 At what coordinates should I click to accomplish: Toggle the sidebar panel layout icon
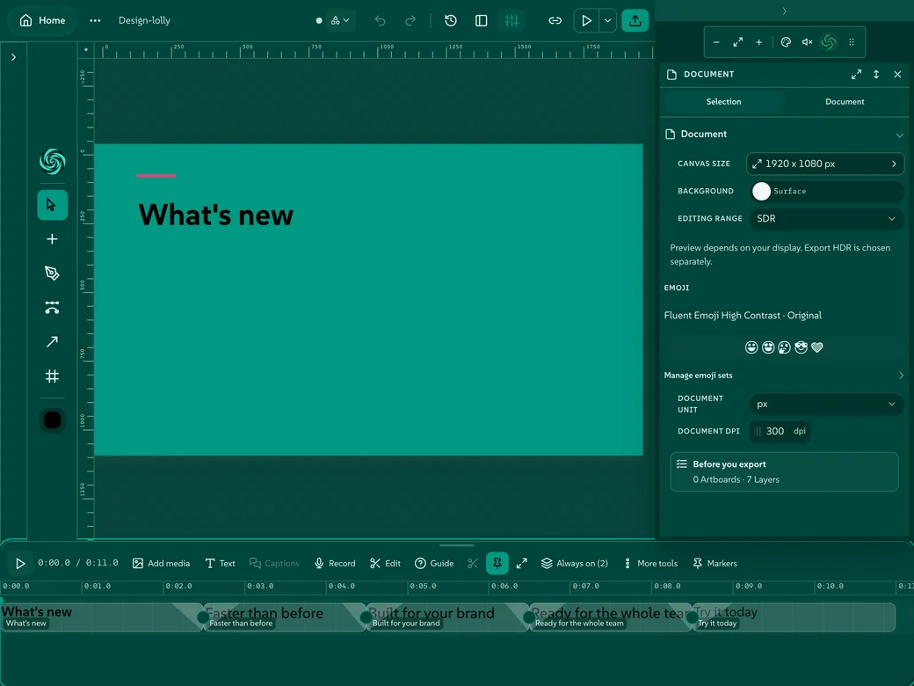(x=481, y=20)
